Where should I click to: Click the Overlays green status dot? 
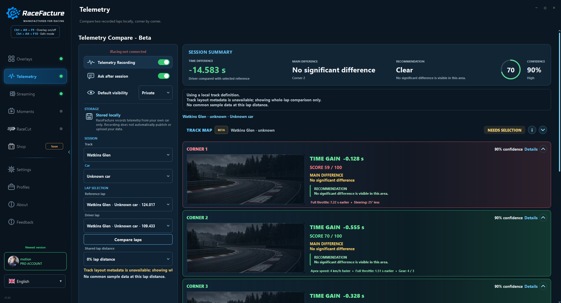pyautogui.click(x=61, y=59)
